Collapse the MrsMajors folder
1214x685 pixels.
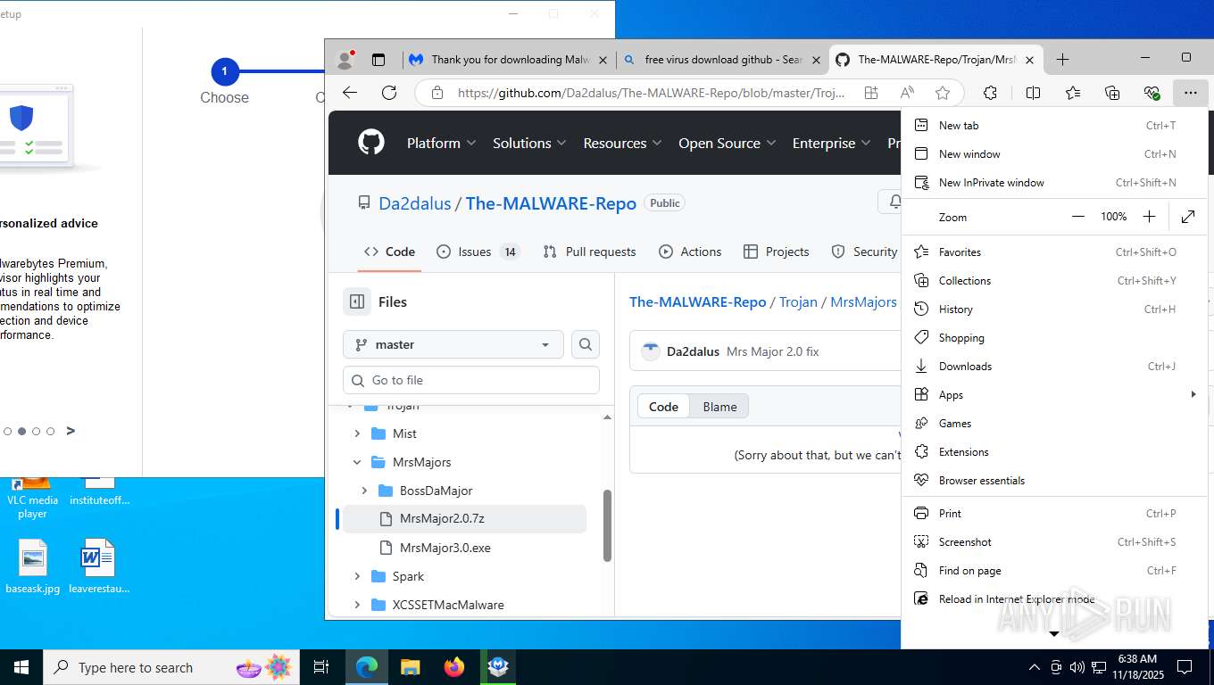click(x=357, y=462)
